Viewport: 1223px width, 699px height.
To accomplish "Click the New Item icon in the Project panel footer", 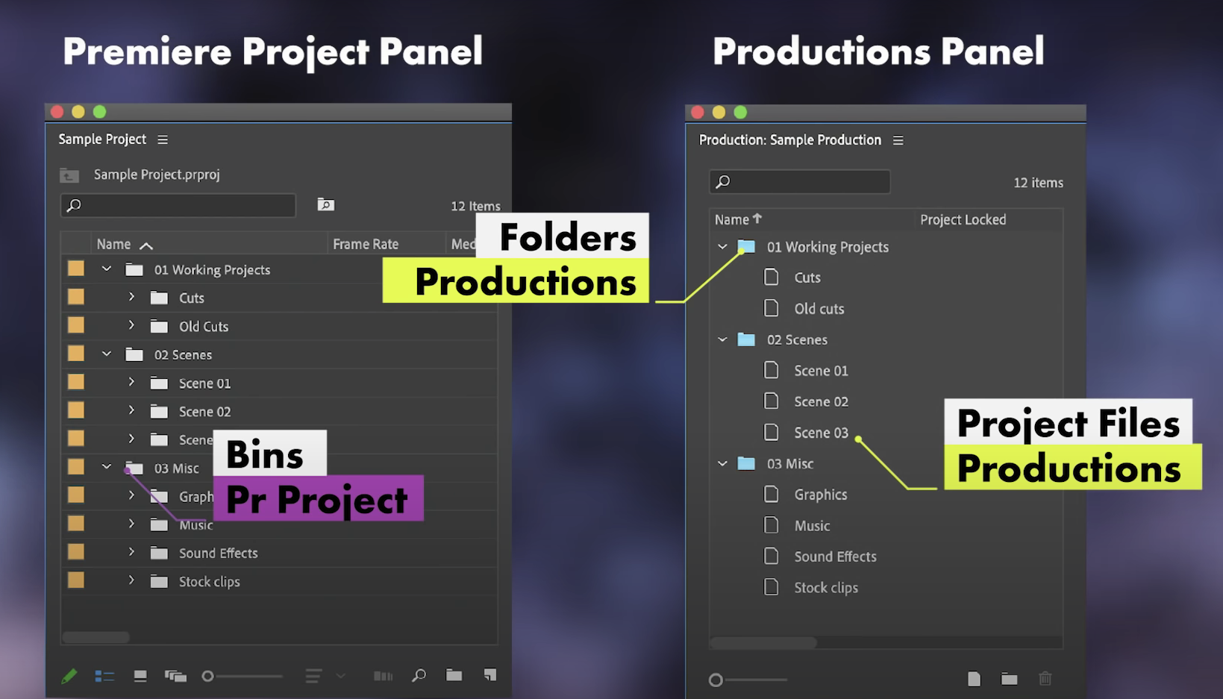I will pyautogui.click(x=489, y=675).
